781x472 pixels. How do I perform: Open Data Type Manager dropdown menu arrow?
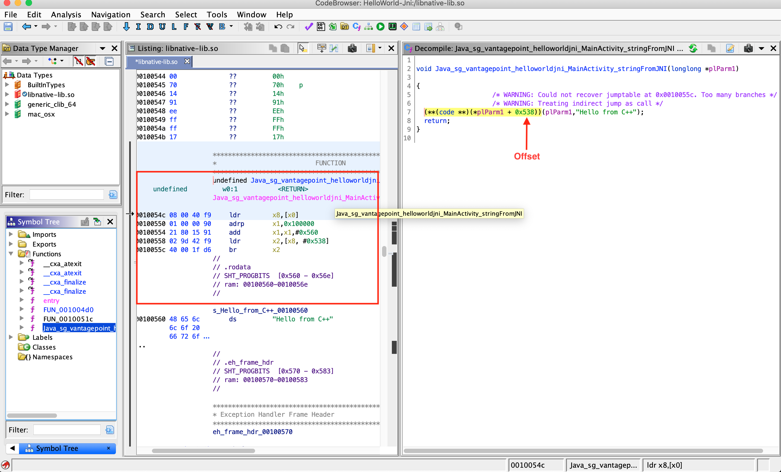[x=102, y=49]
